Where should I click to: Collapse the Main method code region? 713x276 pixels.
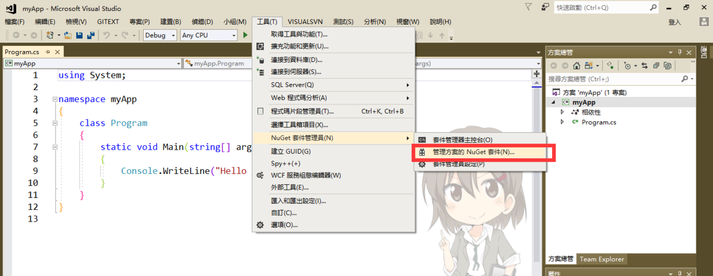55,147
